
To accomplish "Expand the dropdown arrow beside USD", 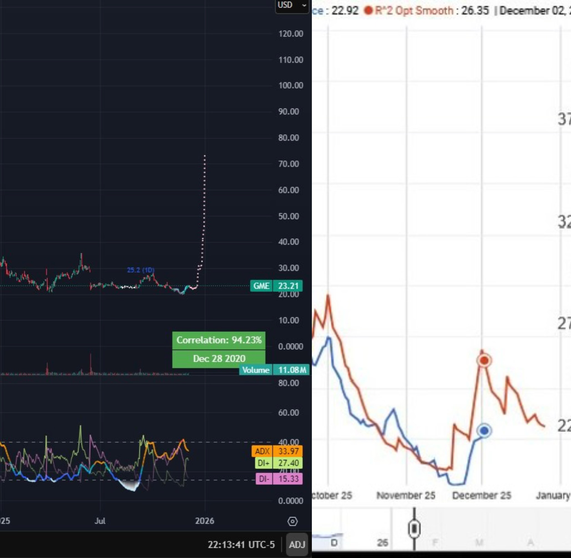I will tap(304, 5).
